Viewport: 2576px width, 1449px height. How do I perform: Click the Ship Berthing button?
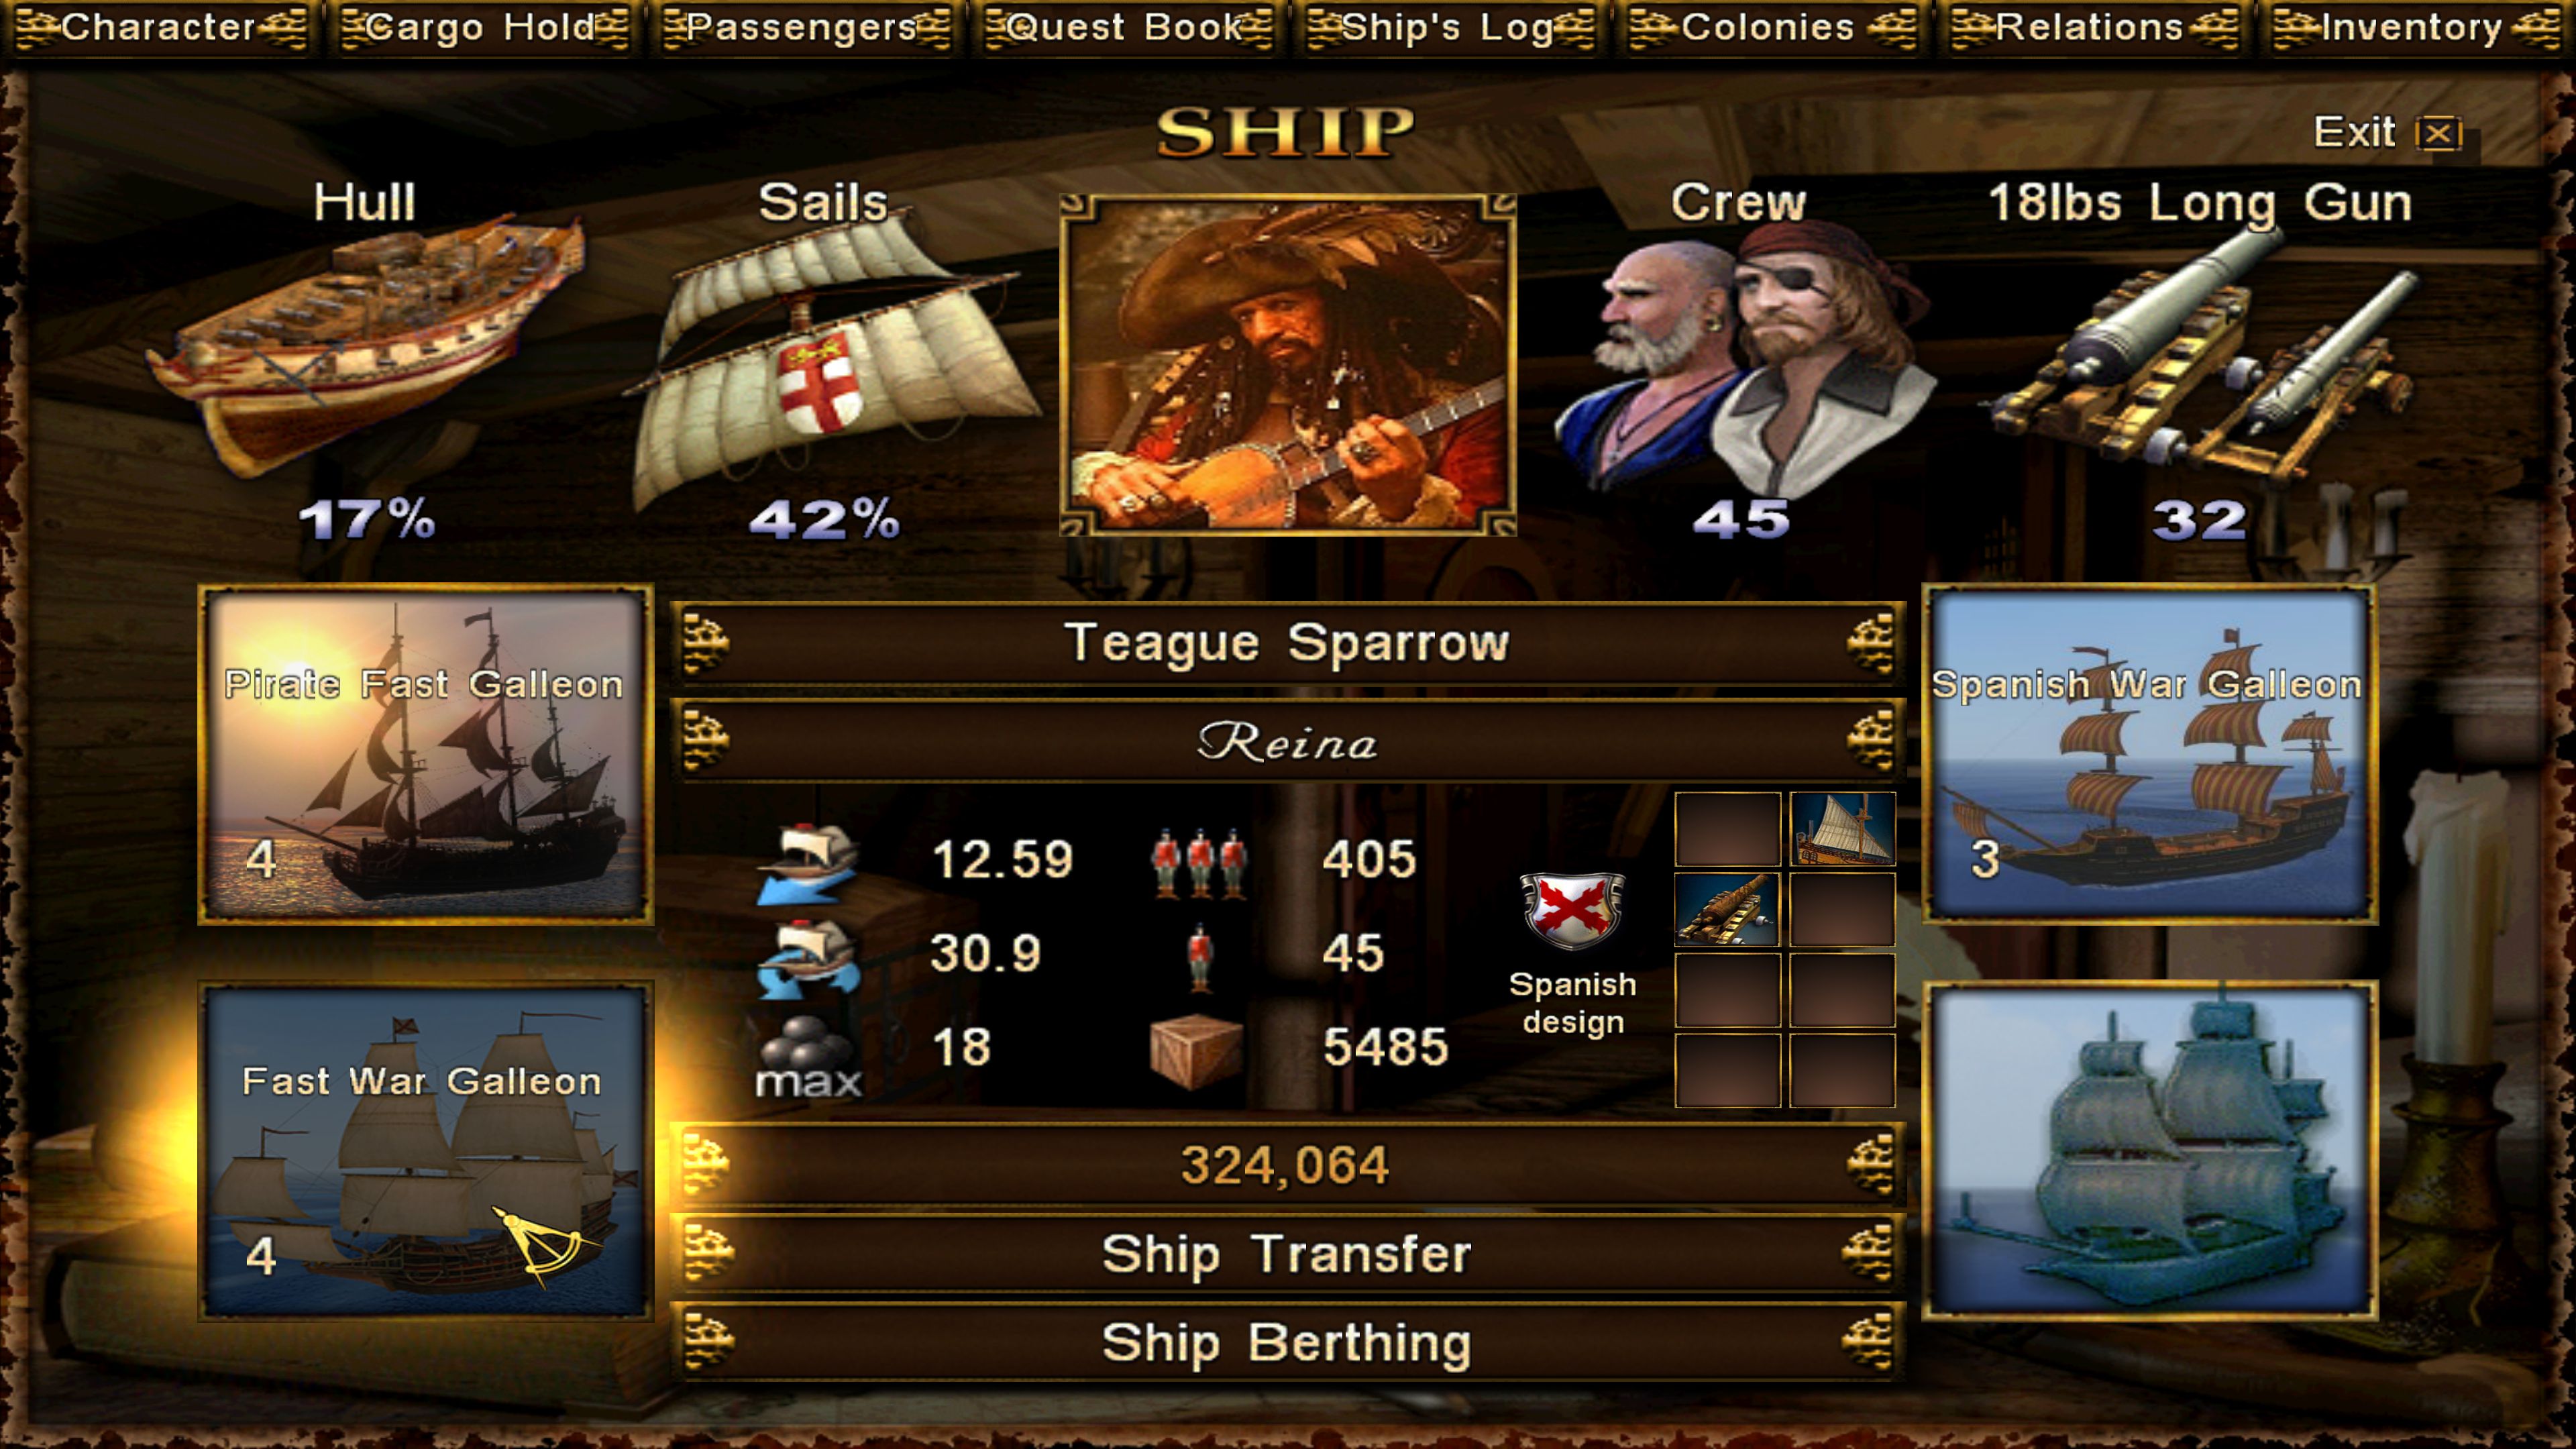(x=1287, y=1342)
